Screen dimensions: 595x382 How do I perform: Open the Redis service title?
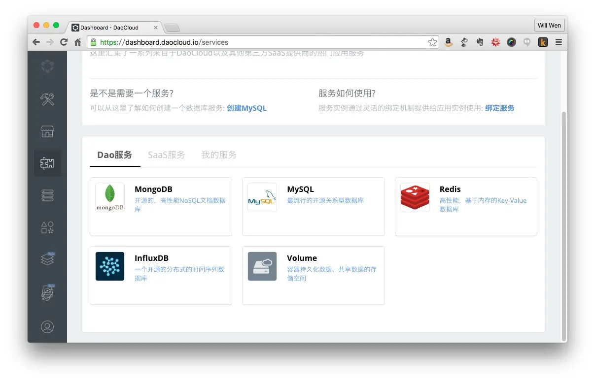click(x=450, y=190)
